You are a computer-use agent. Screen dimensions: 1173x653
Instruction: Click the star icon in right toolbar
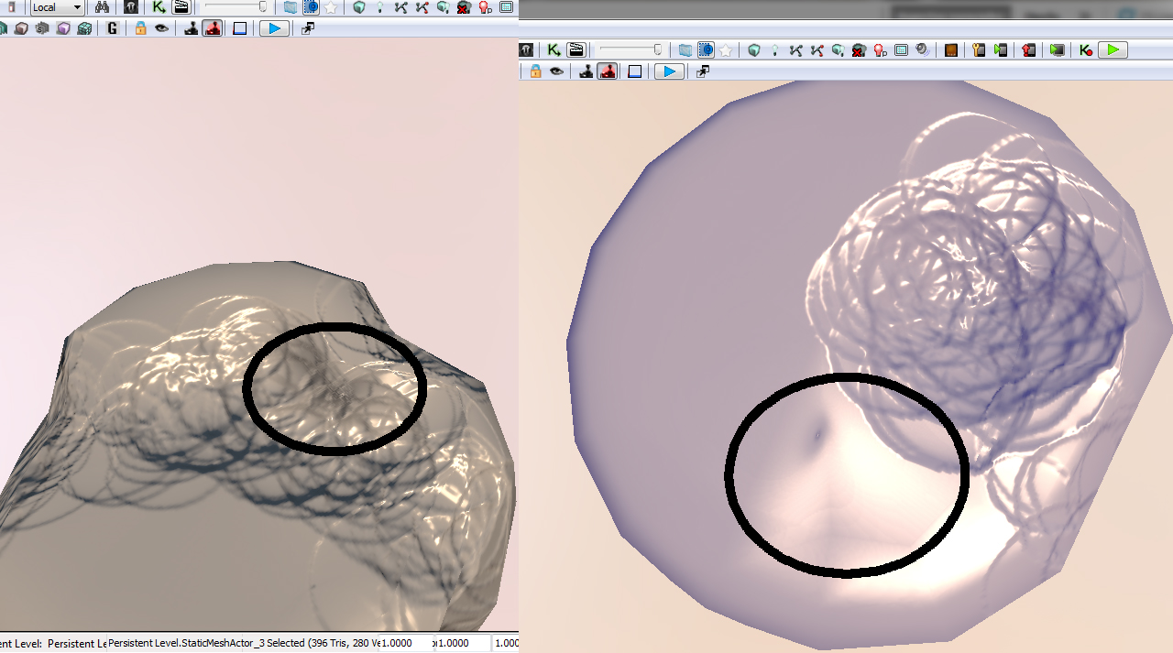[726, 50]
